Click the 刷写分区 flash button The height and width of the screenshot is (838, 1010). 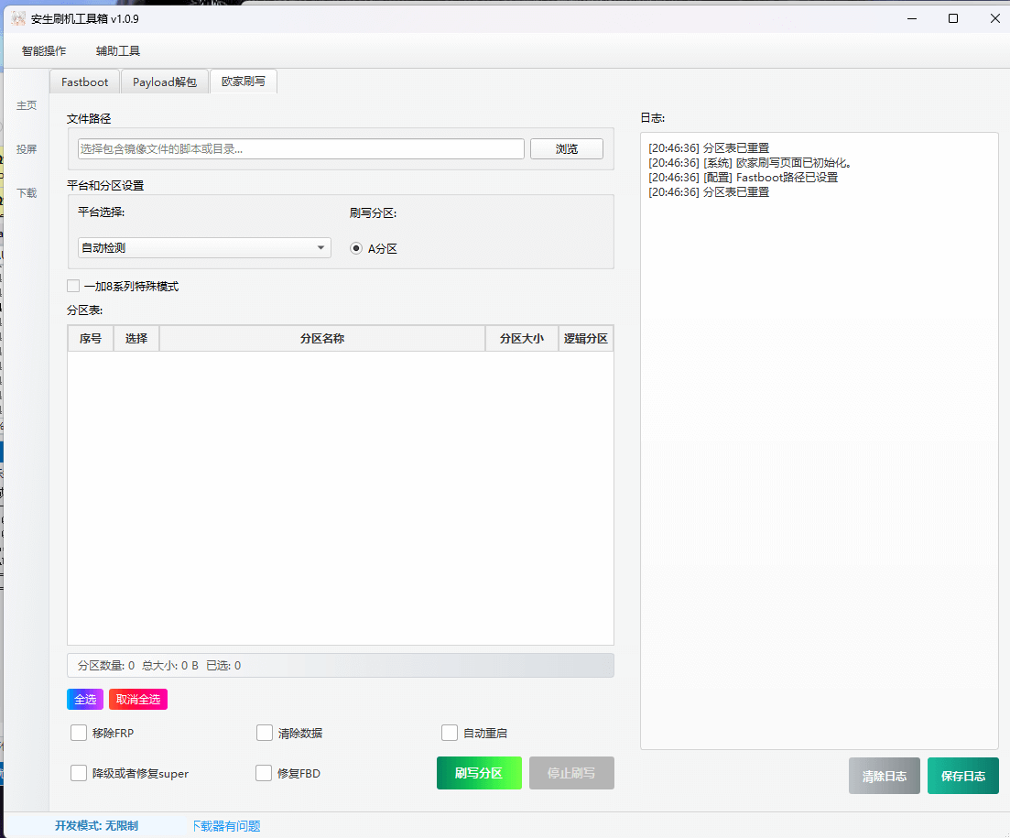tap(479, 773)
